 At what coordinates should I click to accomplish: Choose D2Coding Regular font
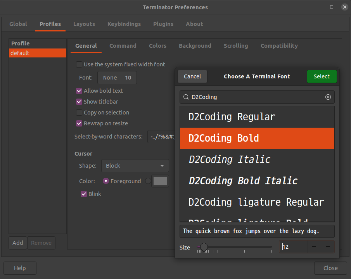tap(257, 117)
